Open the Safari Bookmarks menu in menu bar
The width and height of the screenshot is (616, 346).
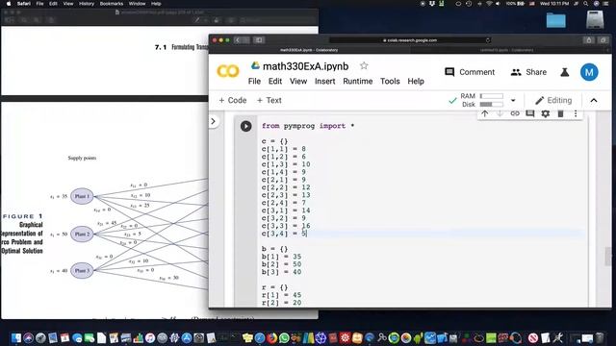tap(112, 4)
